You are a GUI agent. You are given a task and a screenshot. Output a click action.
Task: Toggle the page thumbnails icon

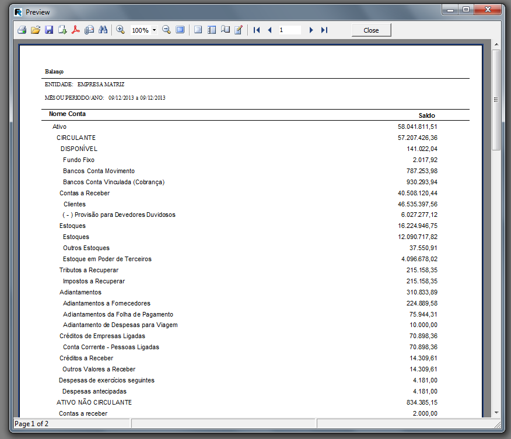[x=212, y=30]
